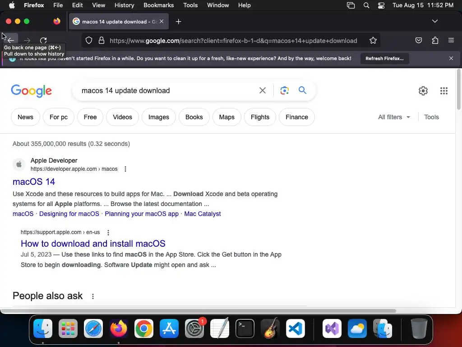Screen dimensions: 462x347
Task: Open Terminal from the Dock
Action: coord(245,328)
